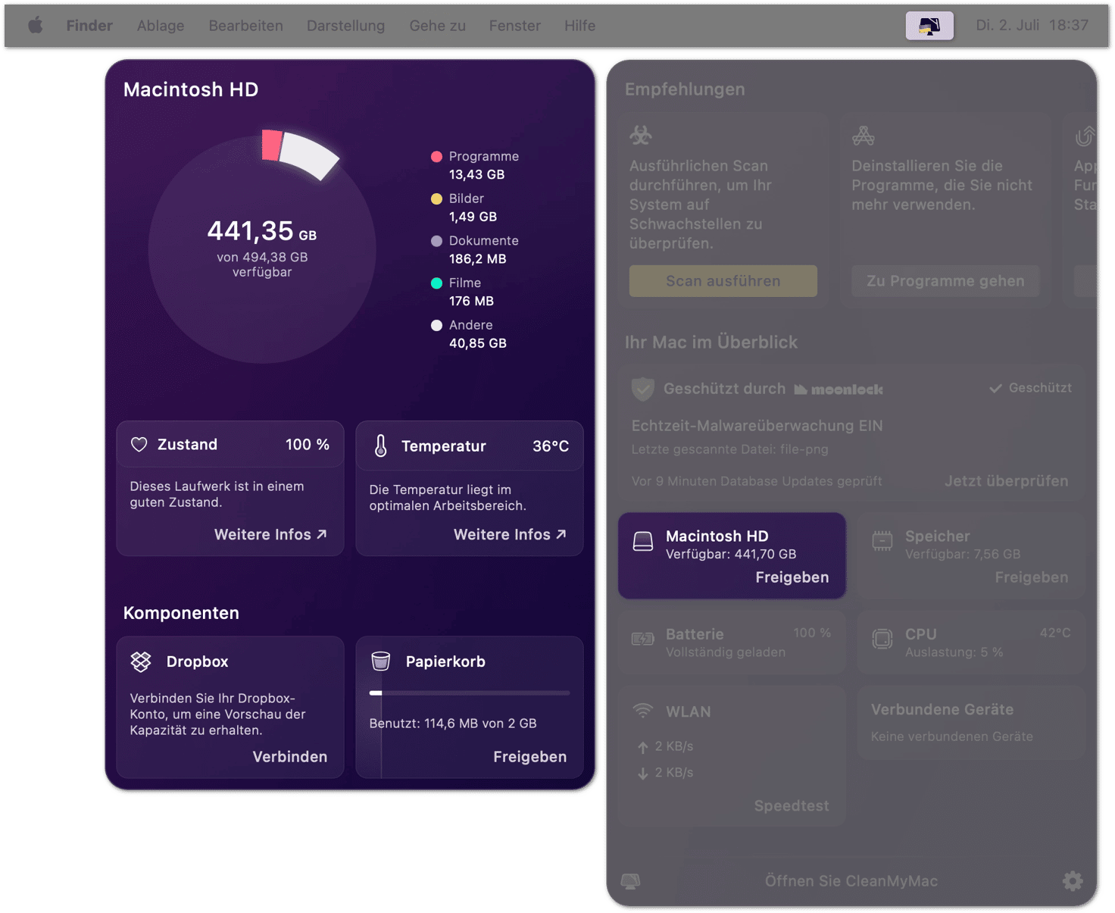Click the Verbundene Geräte tile

click(971, 722)
